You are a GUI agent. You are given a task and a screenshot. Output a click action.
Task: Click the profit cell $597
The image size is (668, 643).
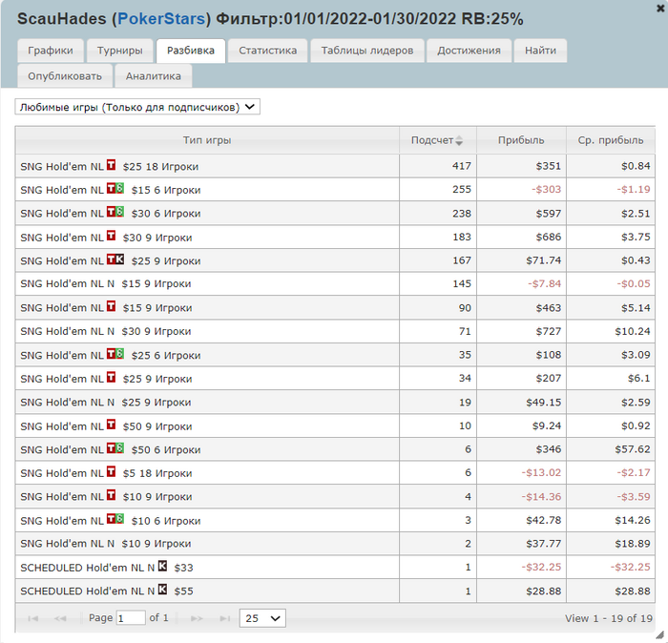(521, 214)
